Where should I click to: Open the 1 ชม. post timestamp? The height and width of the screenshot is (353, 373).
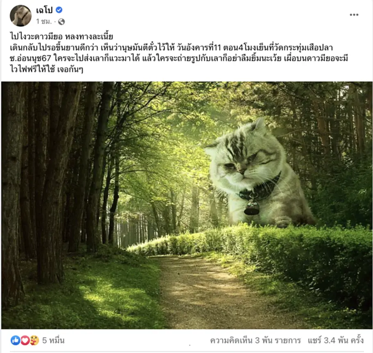pyautogui.click(x=44, y=22)
